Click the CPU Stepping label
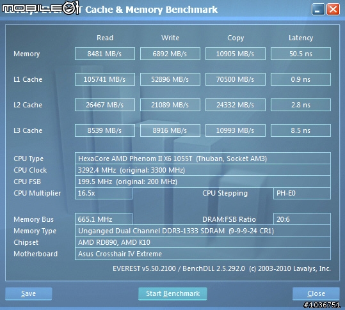This screenshot has width=345, height=310. click(x=225, y=193)
